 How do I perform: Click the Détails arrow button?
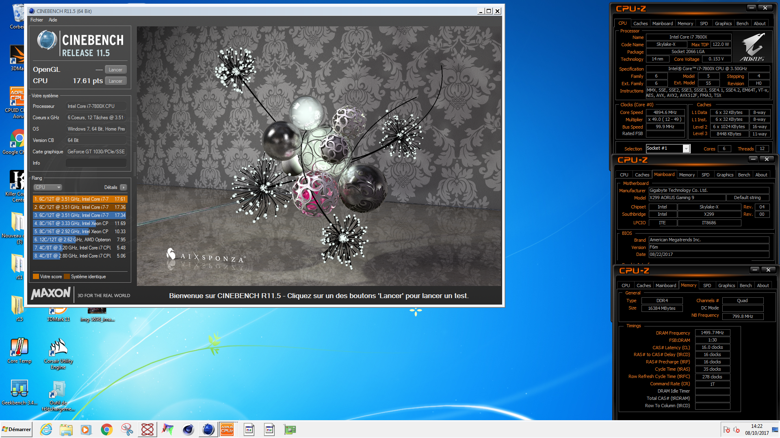click(x=123, y=187)
